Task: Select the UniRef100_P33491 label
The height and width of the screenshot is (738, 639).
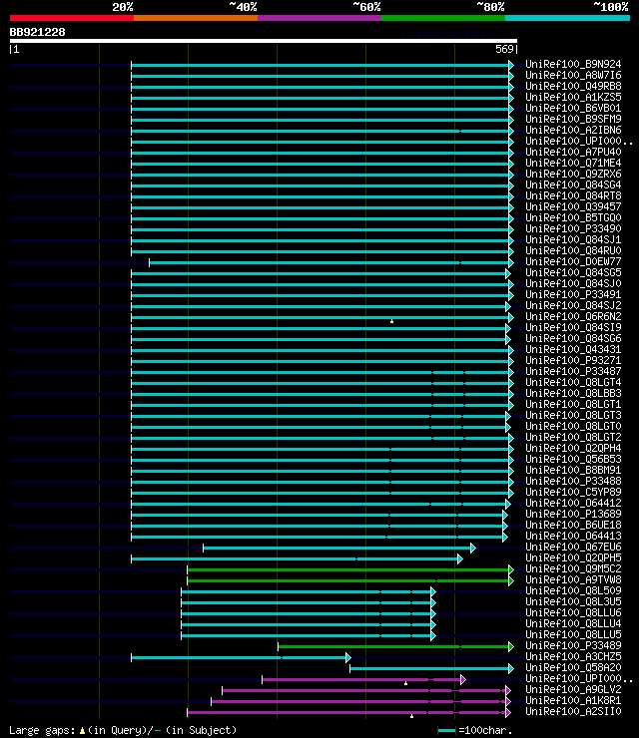Action: pos(573,294)
